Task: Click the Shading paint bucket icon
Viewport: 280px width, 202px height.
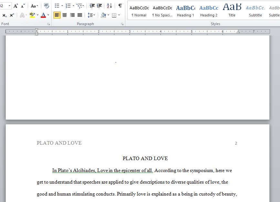Action: (103, 15)
